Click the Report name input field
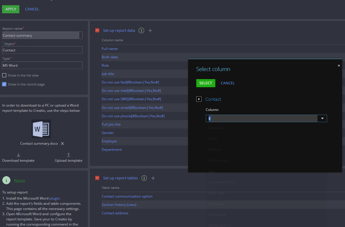This screenshot has height=227, width=345. pyautogui.click(x=41, y=36)
